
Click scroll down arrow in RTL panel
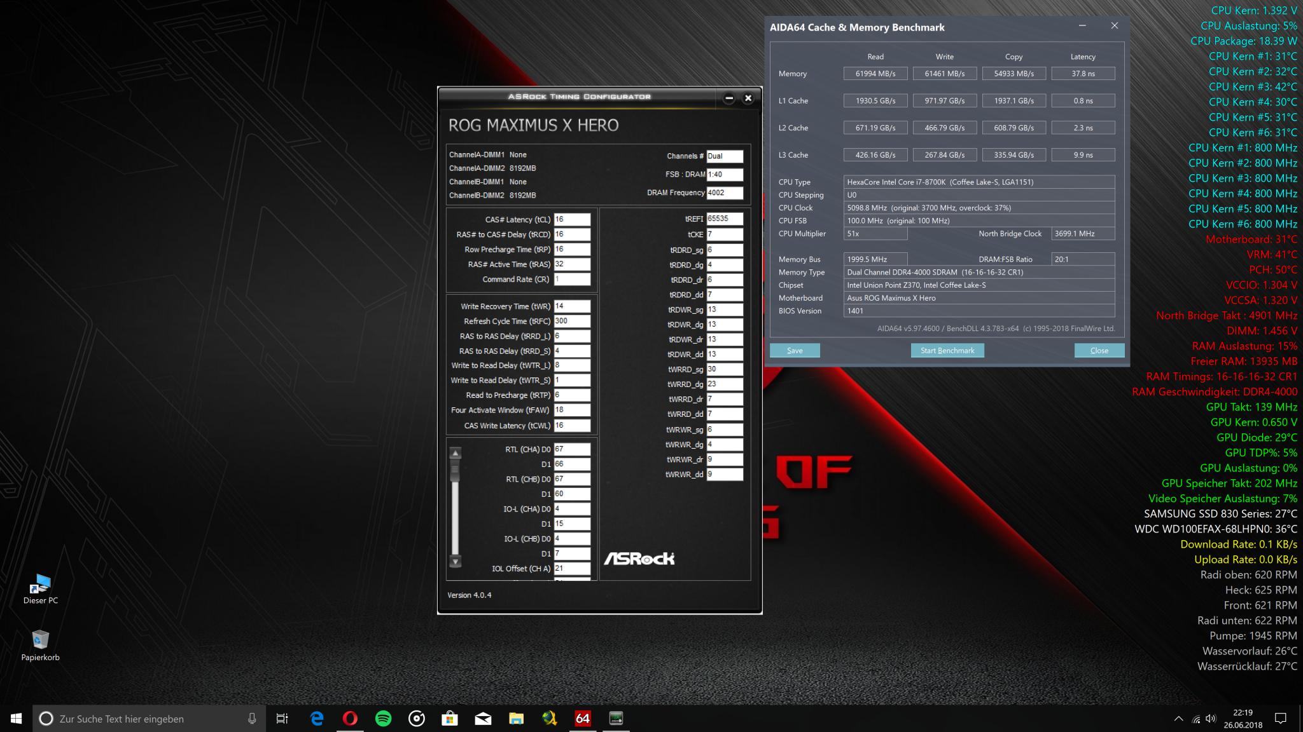[455, 561]
